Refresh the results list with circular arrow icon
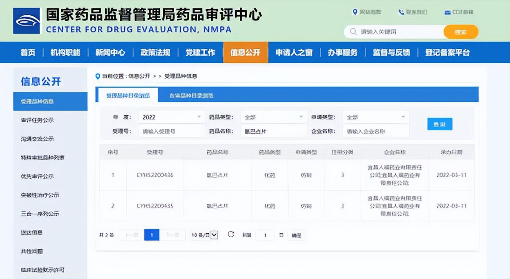Image resolution: width=510 pixels, height=279 pixels. click(x=230, y=234)
